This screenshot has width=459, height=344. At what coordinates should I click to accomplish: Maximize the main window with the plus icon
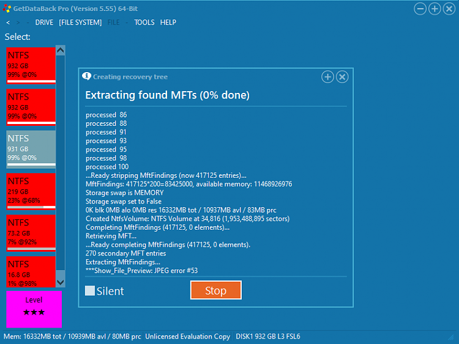[x=435, y=9]
